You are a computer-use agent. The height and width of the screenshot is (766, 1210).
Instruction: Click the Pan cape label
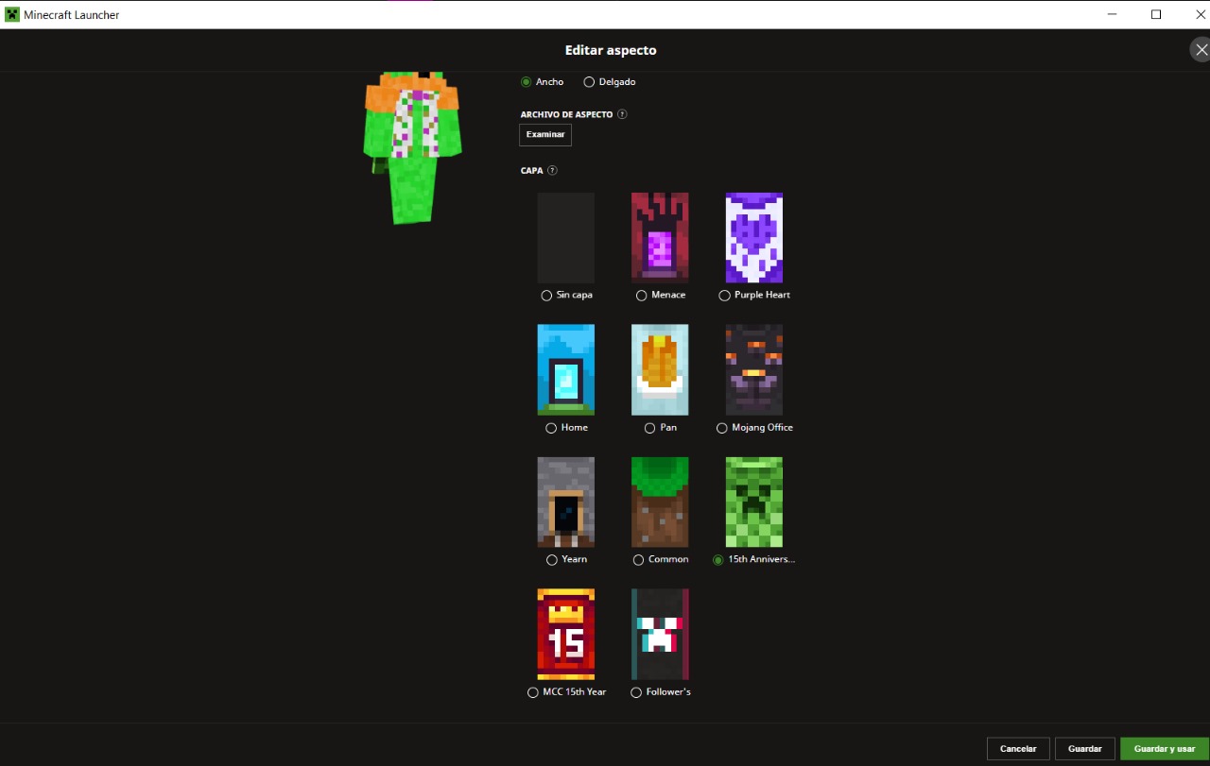668,428
